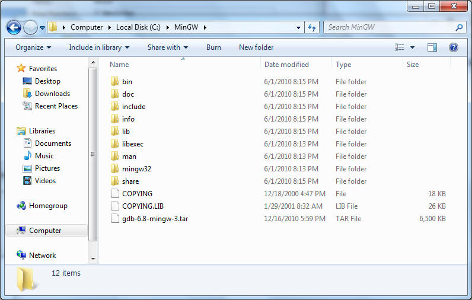Open the Downloads folder icon in Favorites
Screen dimensions: 472x300
pos(27,94)
